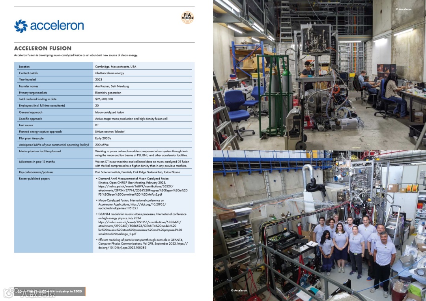Click 'Active-target muon production' cell

click(x=131, y=119)
